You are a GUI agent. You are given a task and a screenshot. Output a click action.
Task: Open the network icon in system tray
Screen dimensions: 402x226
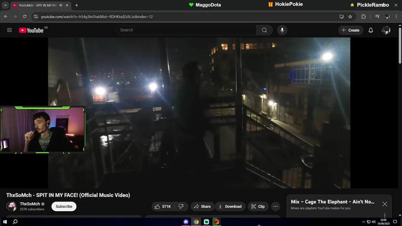pos(369,222)
